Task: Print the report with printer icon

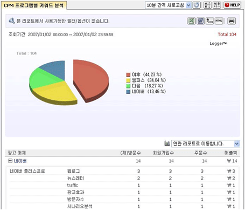Action: (x=232, y=21)
